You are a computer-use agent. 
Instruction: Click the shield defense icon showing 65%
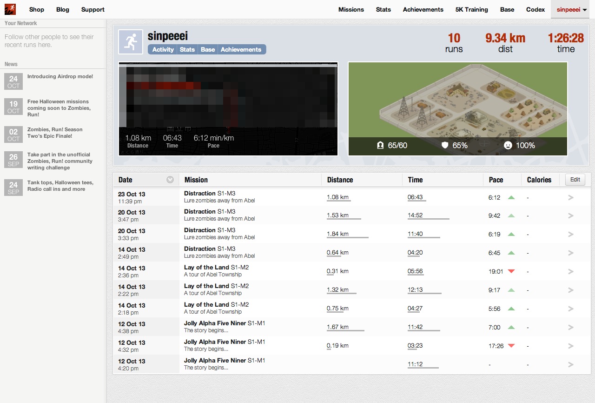(x=445, y=146)
